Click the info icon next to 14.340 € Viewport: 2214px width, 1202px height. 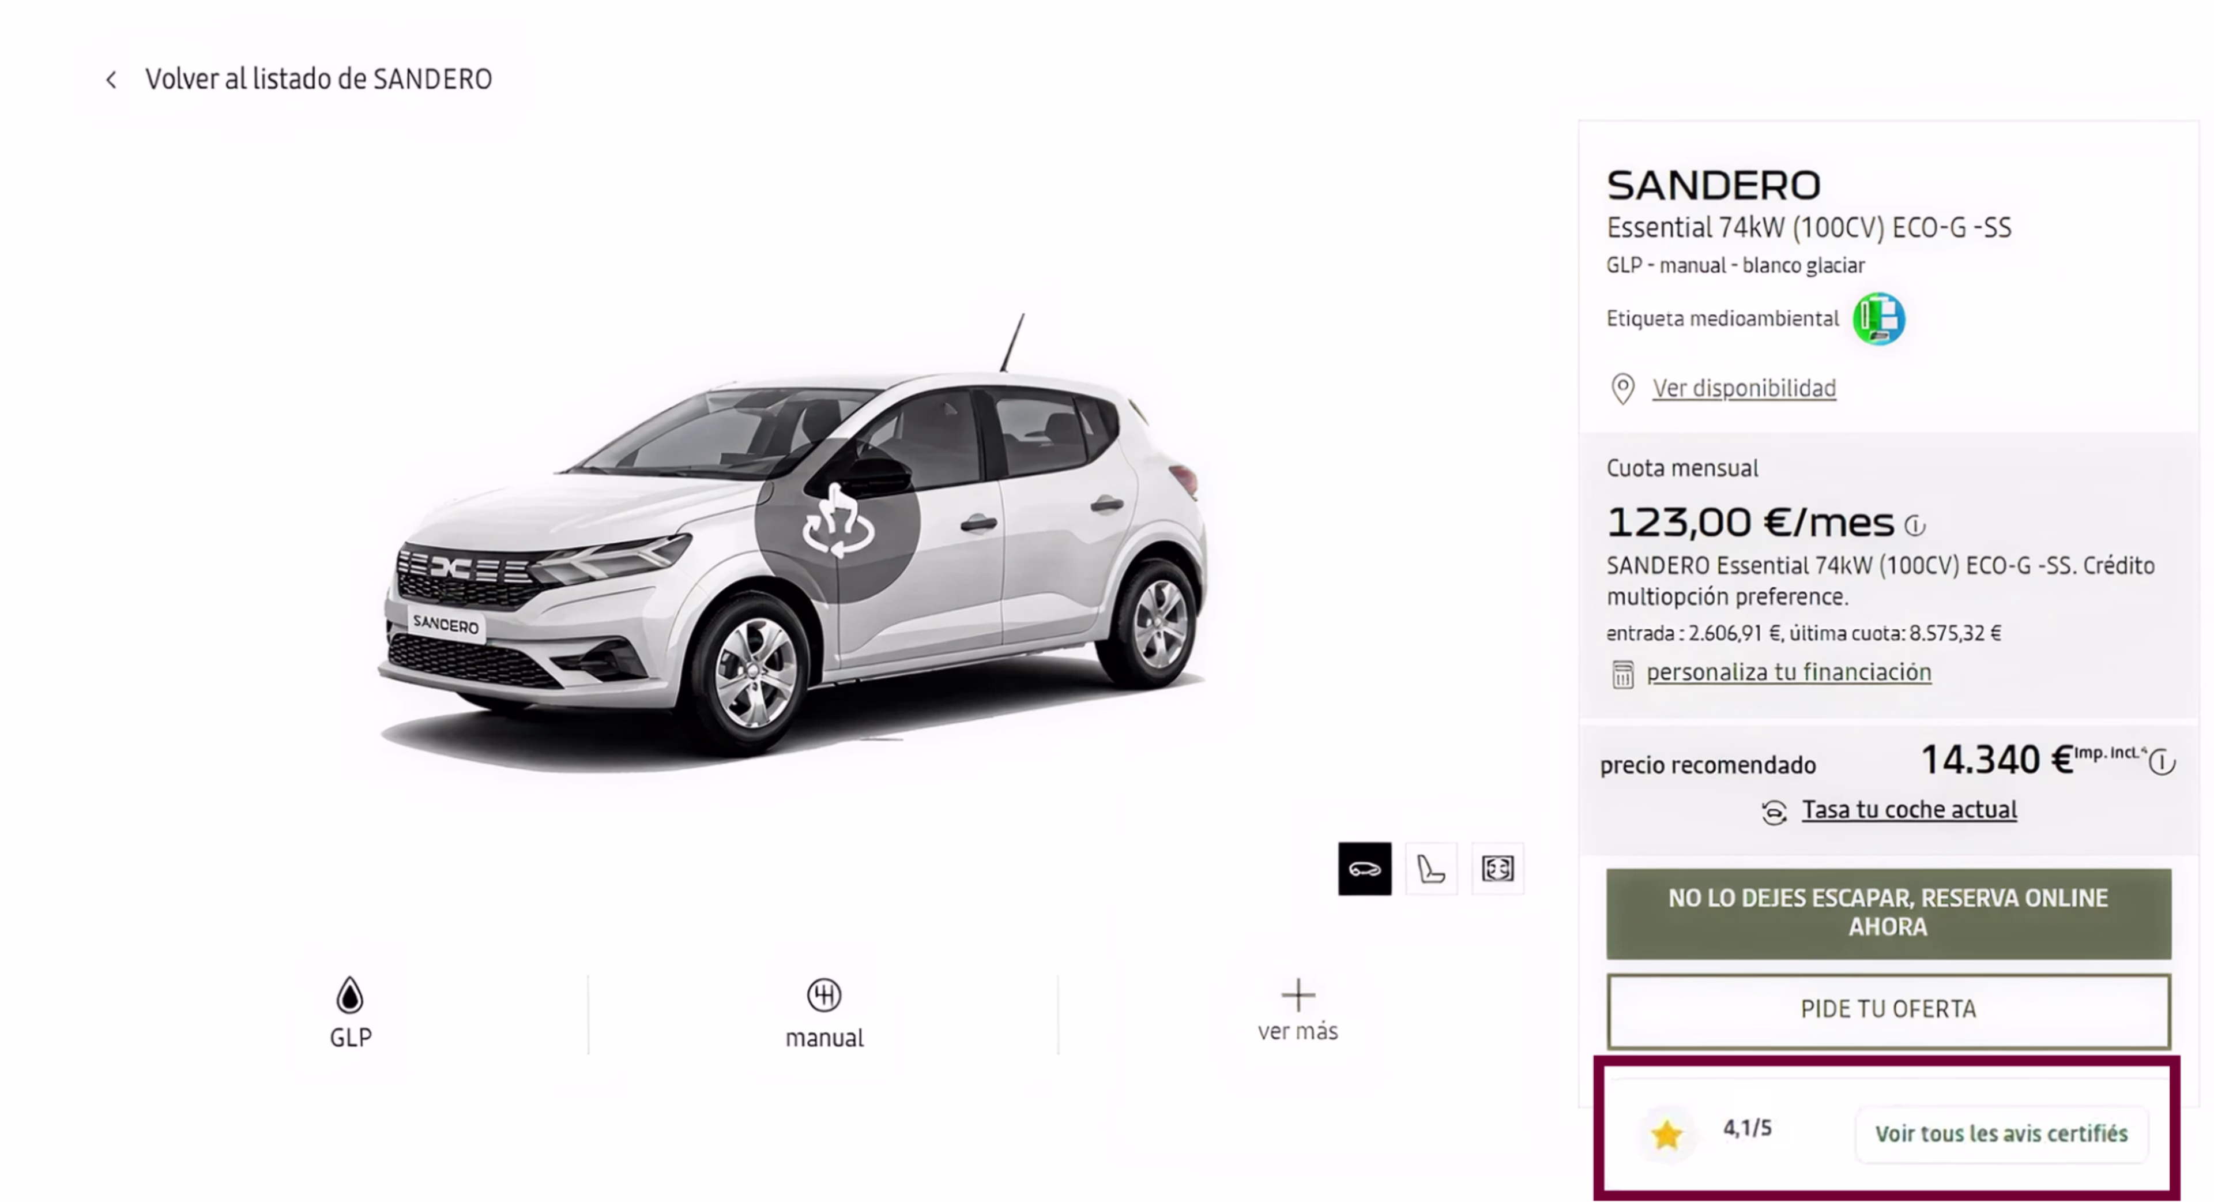tap(2162, 762)
